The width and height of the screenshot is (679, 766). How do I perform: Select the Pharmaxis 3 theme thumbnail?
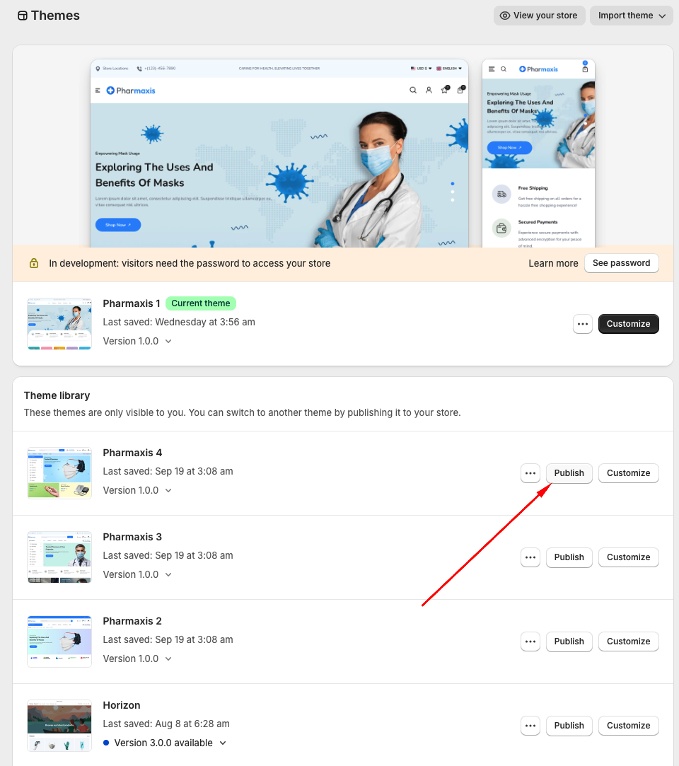[59, 557]
